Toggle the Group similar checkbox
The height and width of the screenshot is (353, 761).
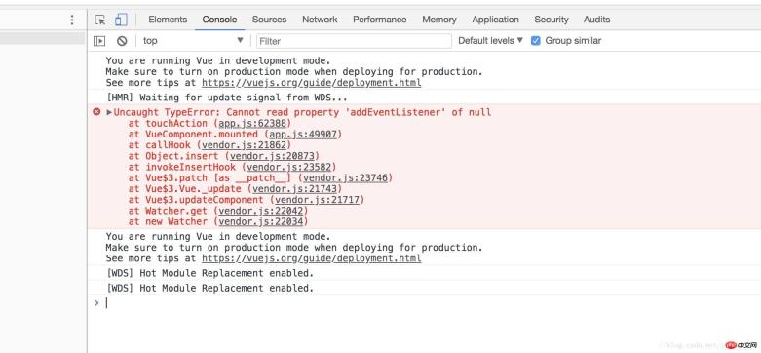click(535, 41)
